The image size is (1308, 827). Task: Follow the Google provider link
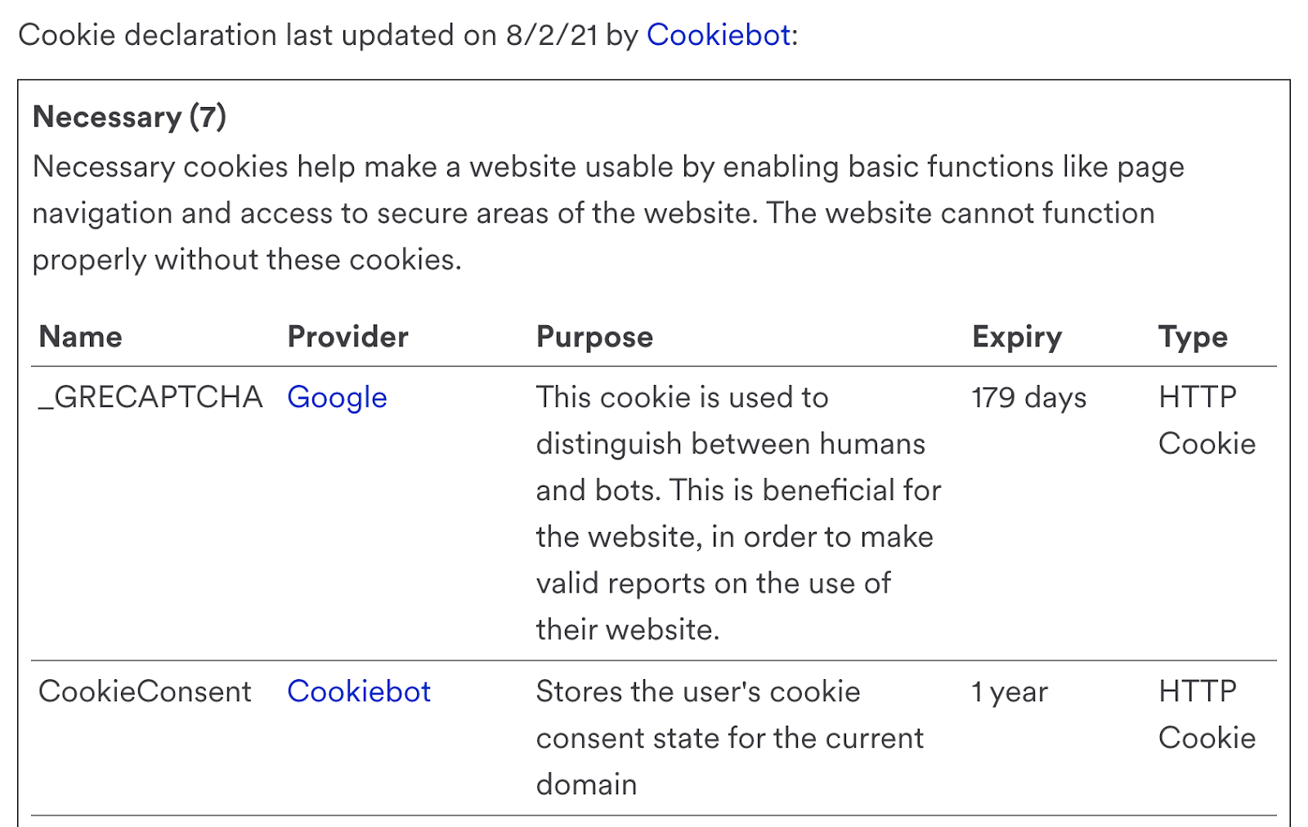coord(337,398)
